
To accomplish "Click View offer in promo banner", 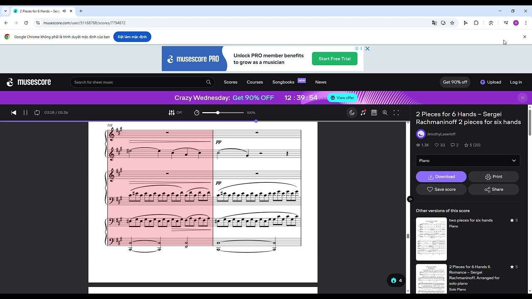I will 342,98.
